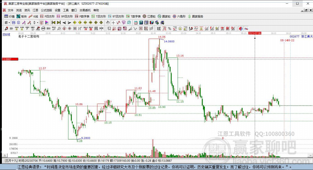Click the save floppy-disk icon
Image resolution: width=313 pixels, height=170 pixels.
point(152,23)
